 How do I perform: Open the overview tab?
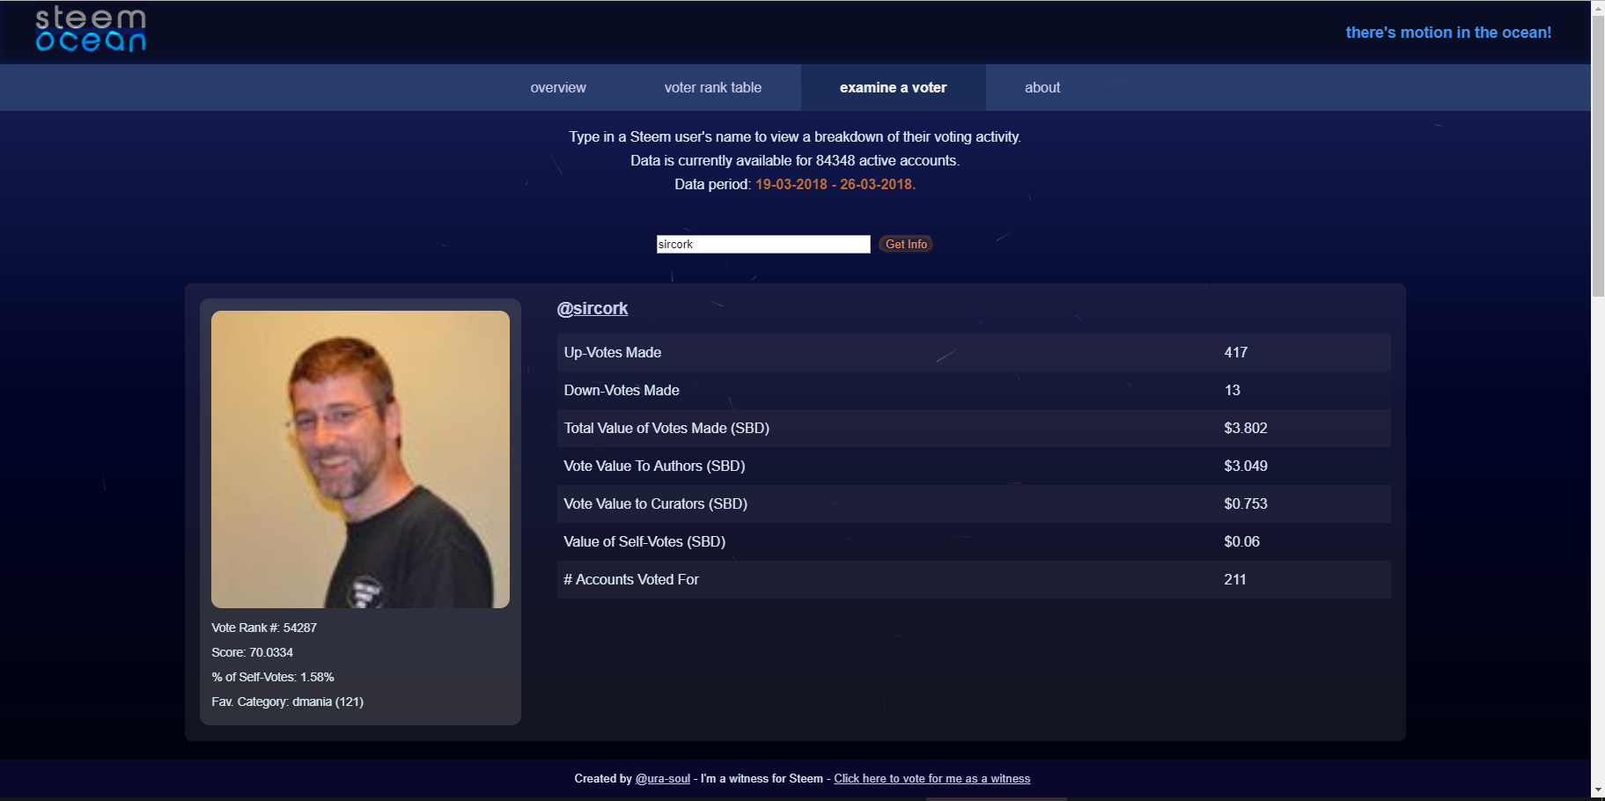pyautogui.click(x=558, y=87)
